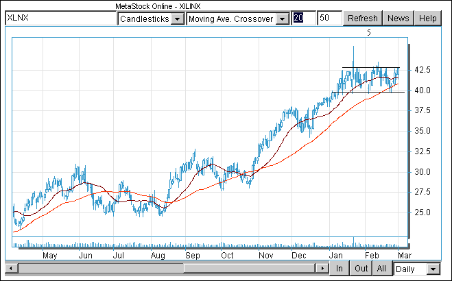Click the second period field showing 50
The height and width of the screenshot is (281, 452).
[329, 18]
